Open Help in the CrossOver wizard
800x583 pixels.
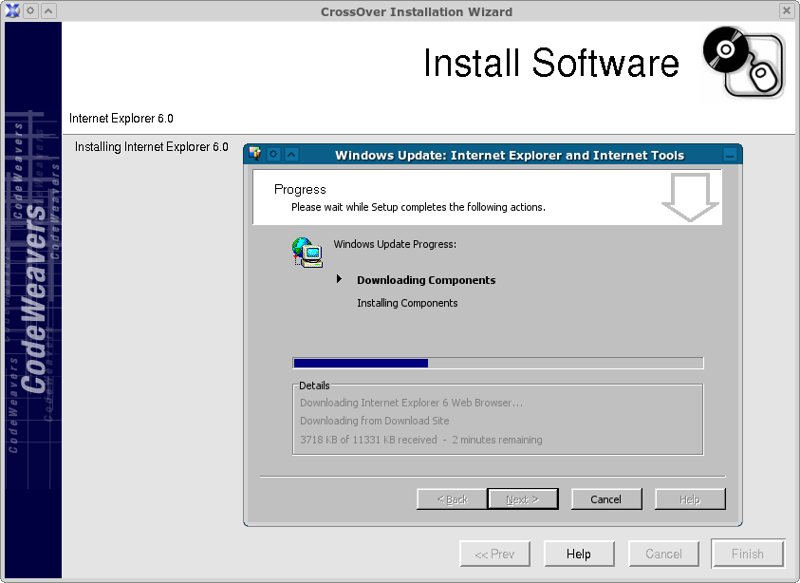coord(579,554)
